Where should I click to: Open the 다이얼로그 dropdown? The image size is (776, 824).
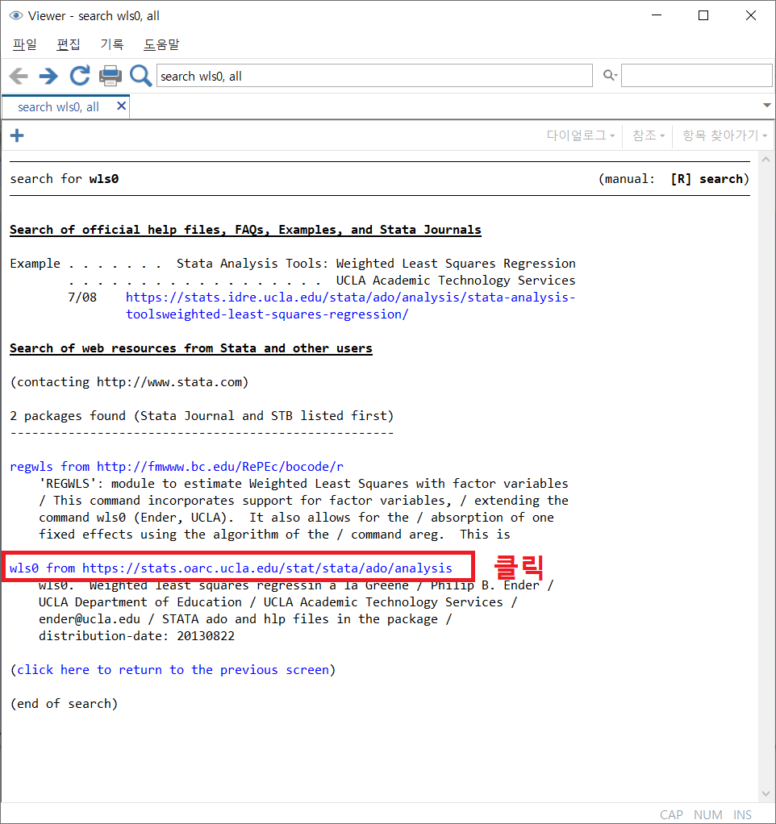[581, 135]
